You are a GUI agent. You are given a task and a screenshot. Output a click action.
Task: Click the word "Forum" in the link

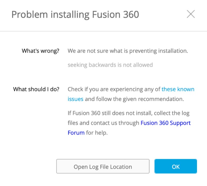[x=76, y=133]
